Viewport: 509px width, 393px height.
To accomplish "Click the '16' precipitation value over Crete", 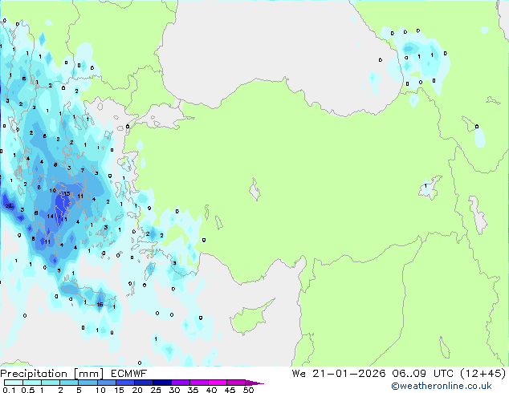I will pos(100,304).
